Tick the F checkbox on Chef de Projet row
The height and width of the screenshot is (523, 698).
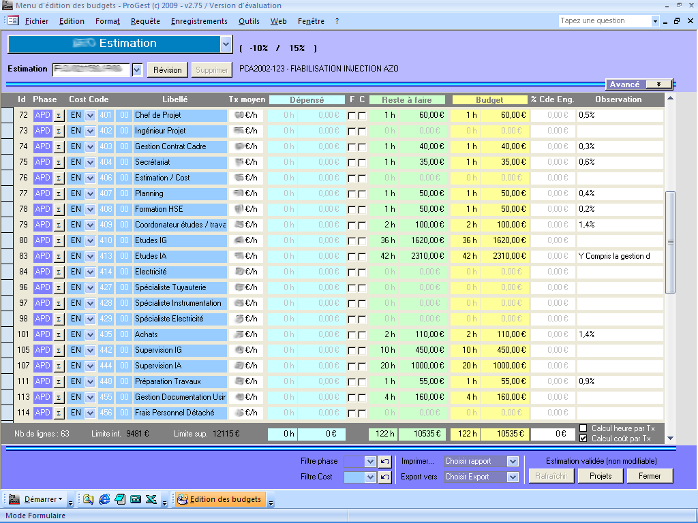tap(352, 116)
